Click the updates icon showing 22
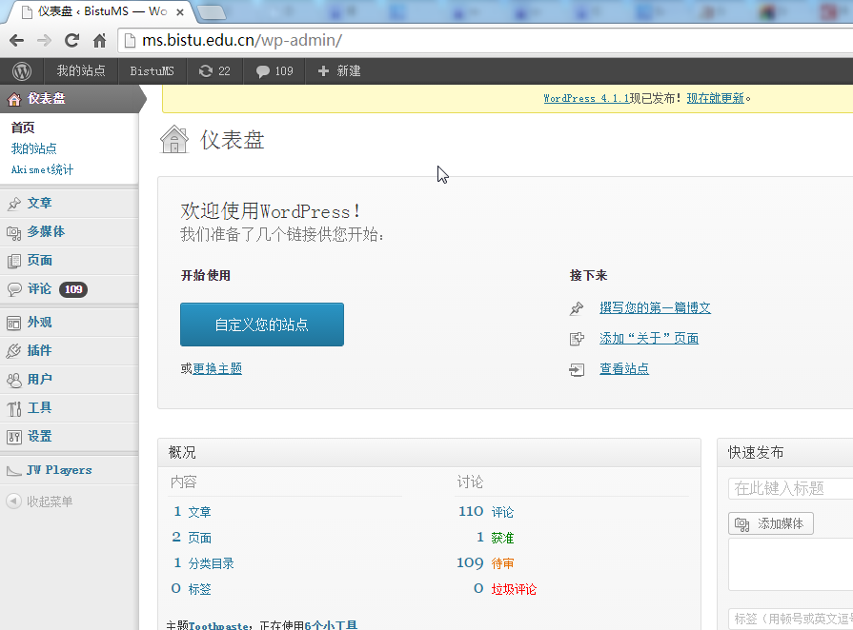Screen dimensions: 853x630 [x=205, y=71]
